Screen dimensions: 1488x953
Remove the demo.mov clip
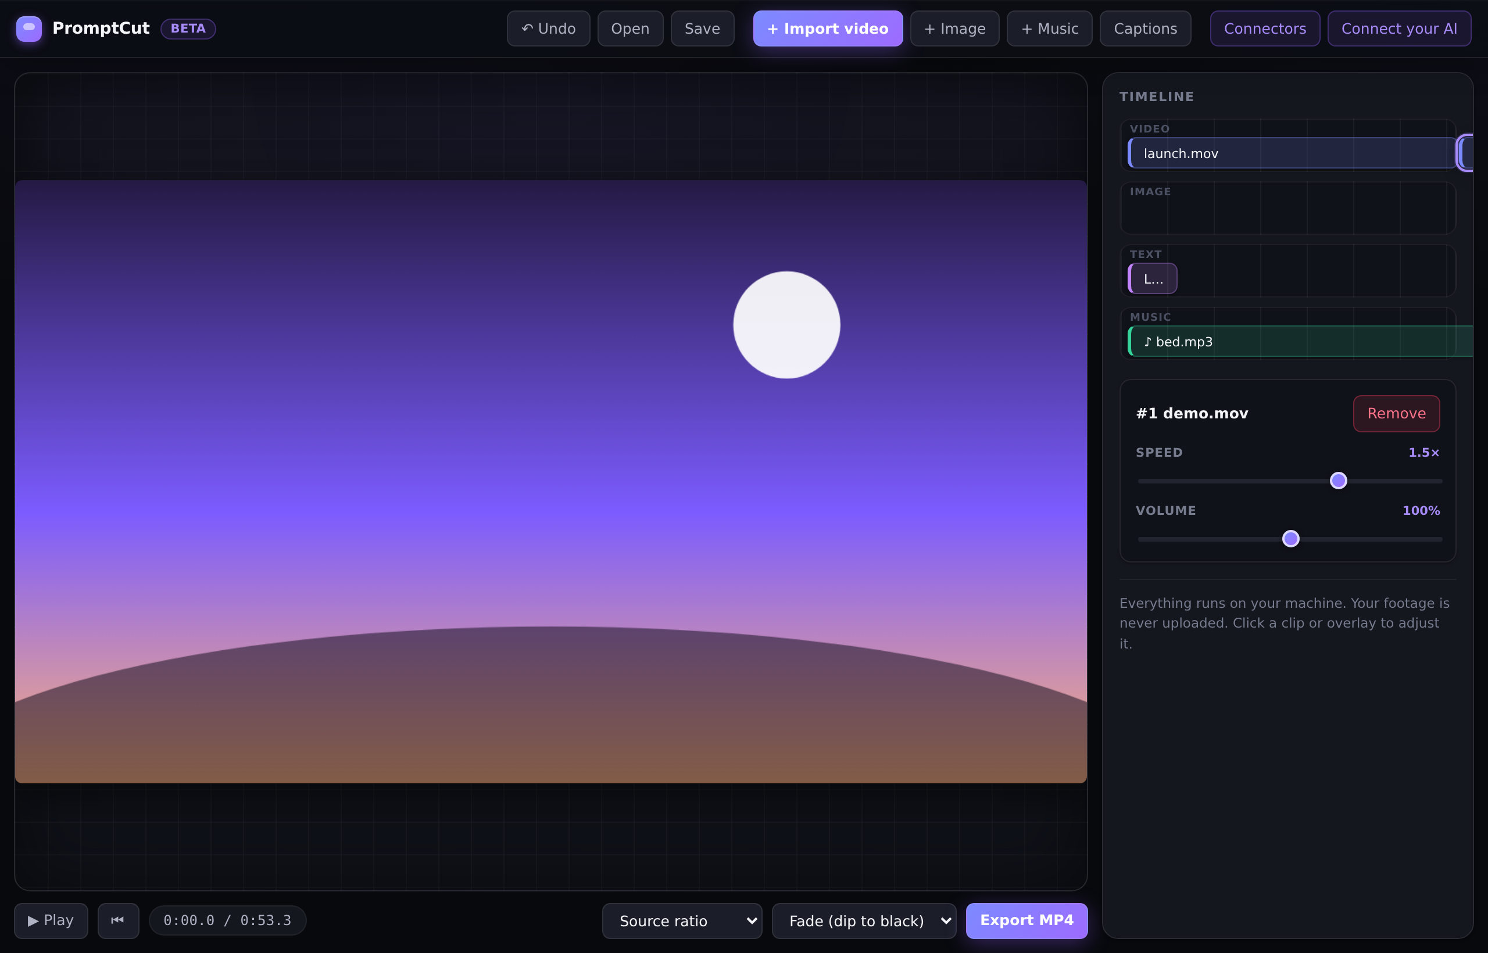1396,413
